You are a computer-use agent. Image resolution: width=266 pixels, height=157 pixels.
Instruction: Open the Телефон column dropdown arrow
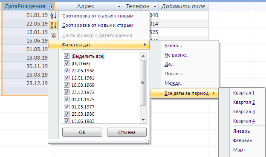tap(155, 7)
